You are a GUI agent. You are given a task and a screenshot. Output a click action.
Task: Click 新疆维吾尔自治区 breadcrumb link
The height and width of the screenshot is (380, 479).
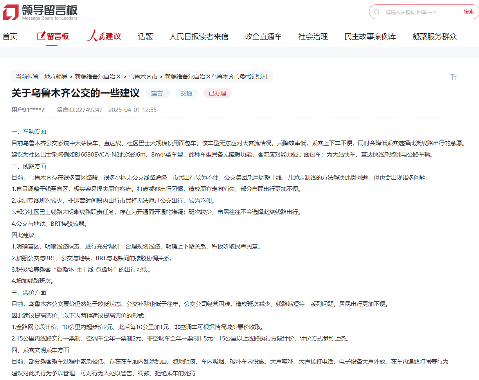(x=98, y=77)
